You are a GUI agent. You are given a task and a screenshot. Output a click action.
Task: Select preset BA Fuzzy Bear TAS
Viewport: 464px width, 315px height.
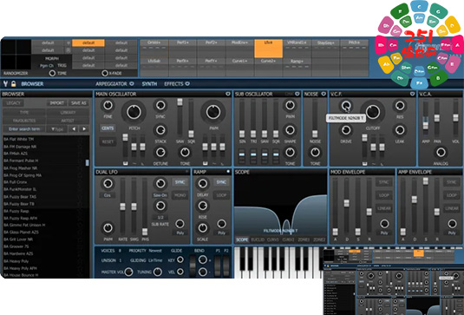pos(20,197)
